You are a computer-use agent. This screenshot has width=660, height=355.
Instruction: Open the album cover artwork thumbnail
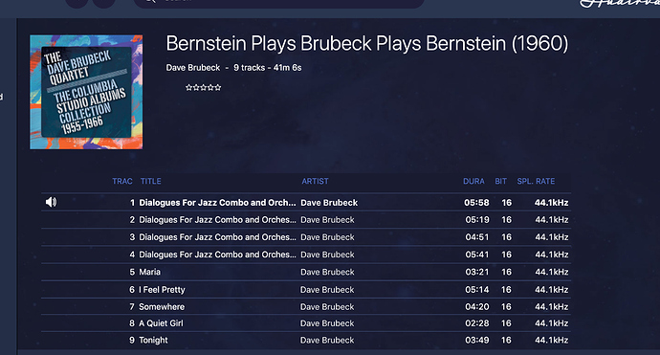(86, 92)
